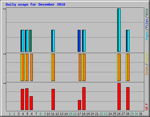Click the cyan Pages bar for day 18
The width and height of the screenshot is (150, 117).
[84, 41]
